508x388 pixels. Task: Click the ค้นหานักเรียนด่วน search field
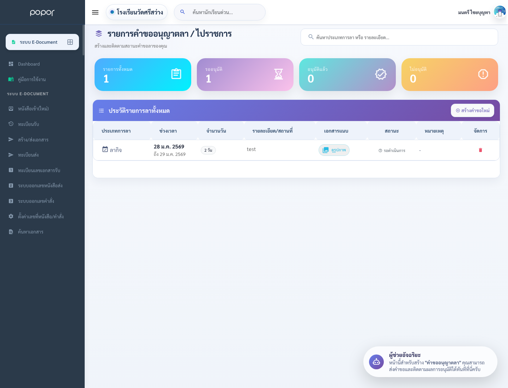[220, 12]
